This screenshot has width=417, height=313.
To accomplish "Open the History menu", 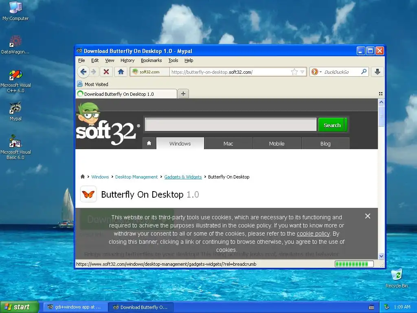I will (127, 60).
